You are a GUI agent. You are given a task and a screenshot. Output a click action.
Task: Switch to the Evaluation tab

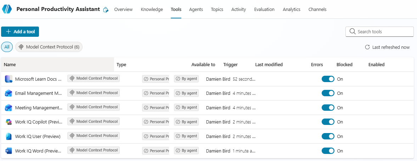[264, 9]
